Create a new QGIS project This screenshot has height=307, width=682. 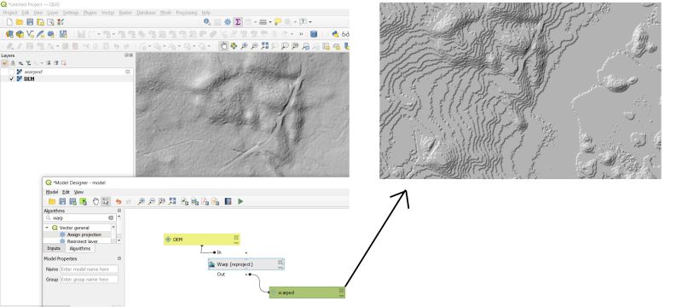(9, 21)
